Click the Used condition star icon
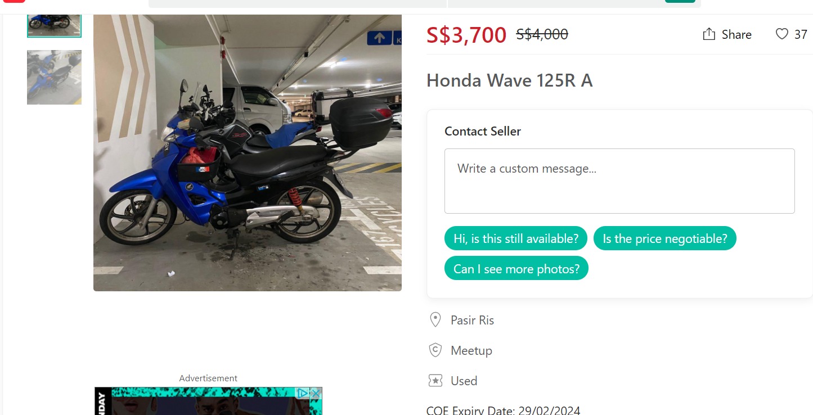 [435, 381]
